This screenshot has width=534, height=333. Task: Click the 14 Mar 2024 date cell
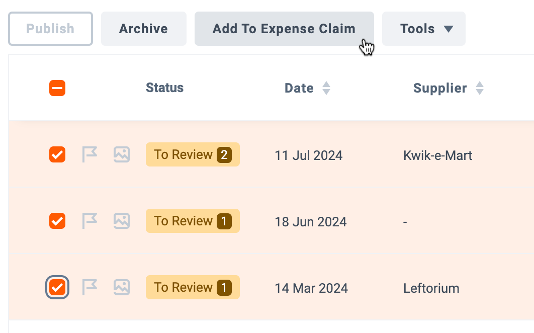pos(311,288)
